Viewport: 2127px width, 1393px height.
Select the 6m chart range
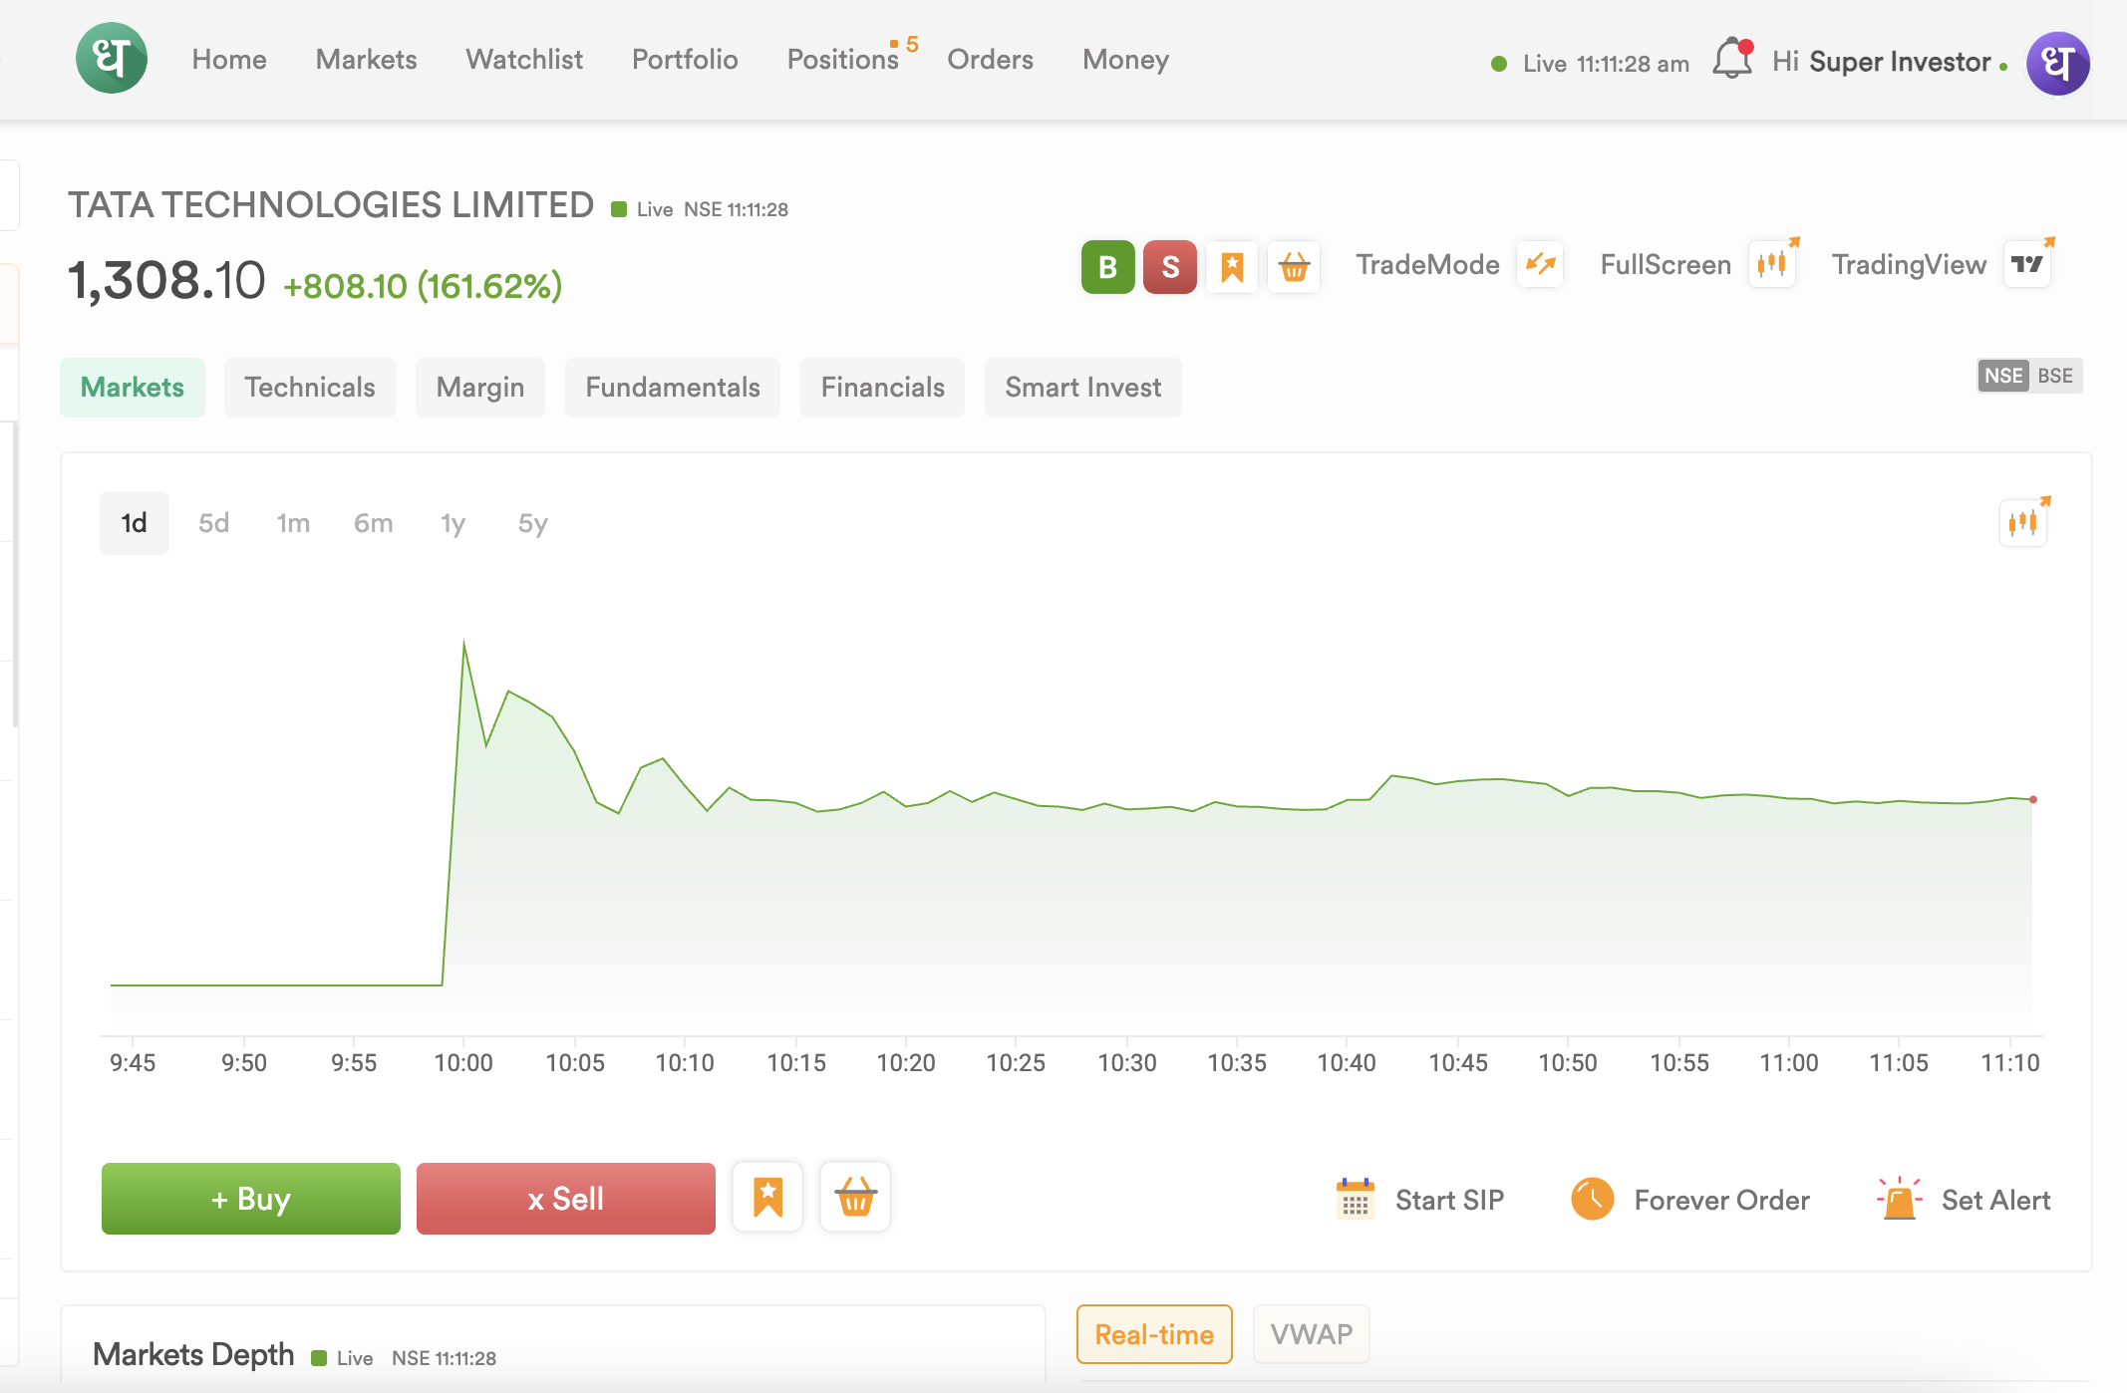click(x=373, y=523)
